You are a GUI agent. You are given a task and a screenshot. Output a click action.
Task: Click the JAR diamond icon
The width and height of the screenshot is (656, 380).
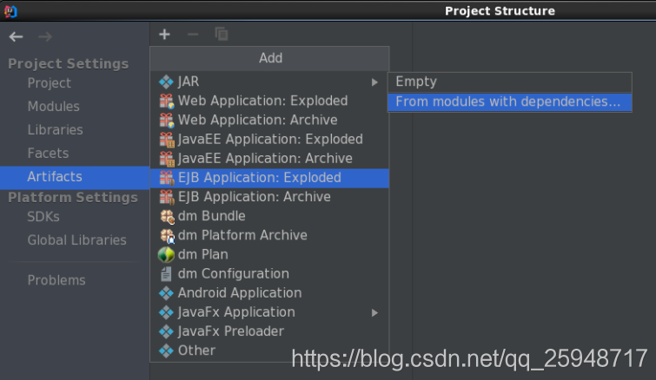pos(166,82)
